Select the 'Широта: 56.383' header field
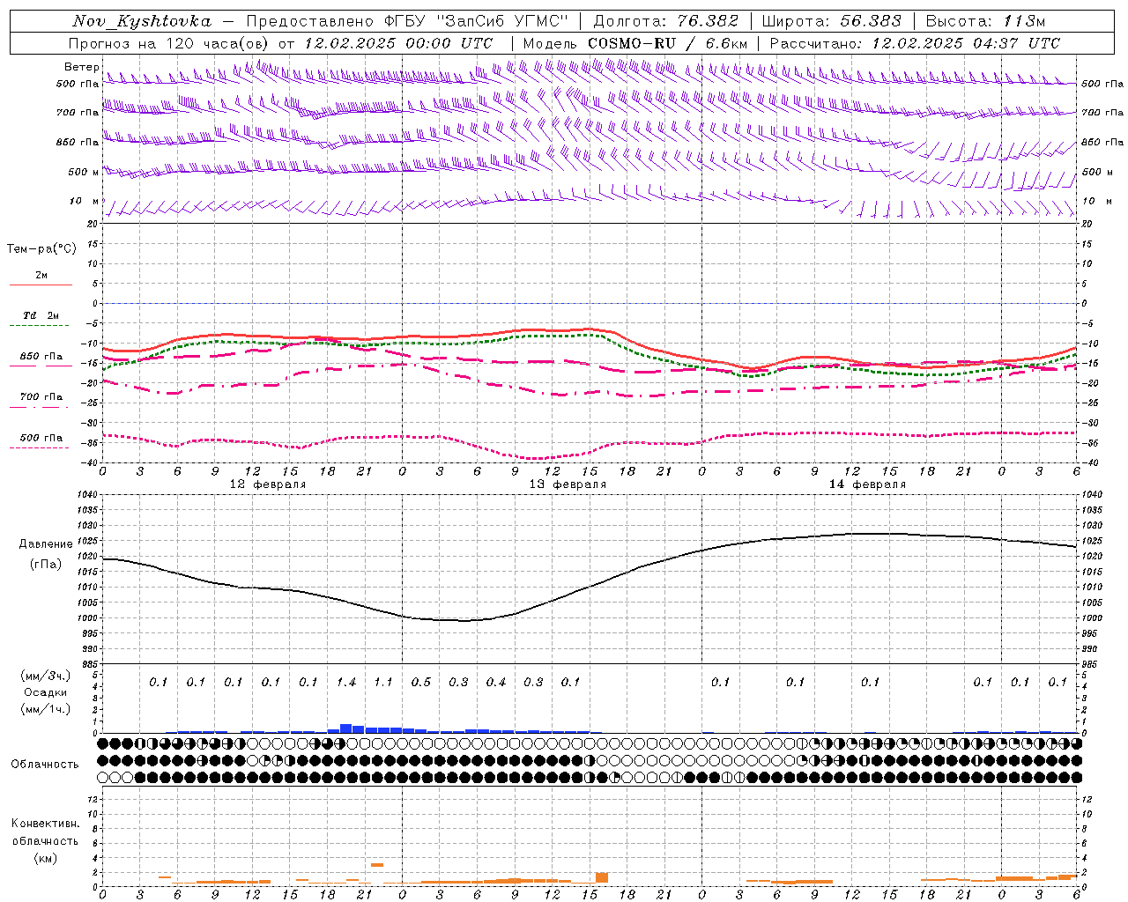This screenshot has width=1128, height=902. click(x=832, y=21)
